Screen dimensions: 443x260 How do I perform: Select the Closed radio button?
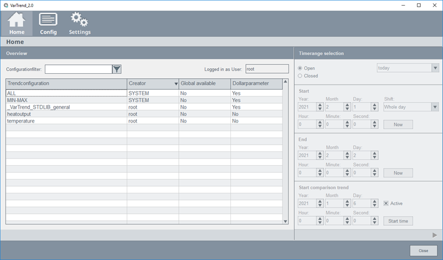(300, 76)
